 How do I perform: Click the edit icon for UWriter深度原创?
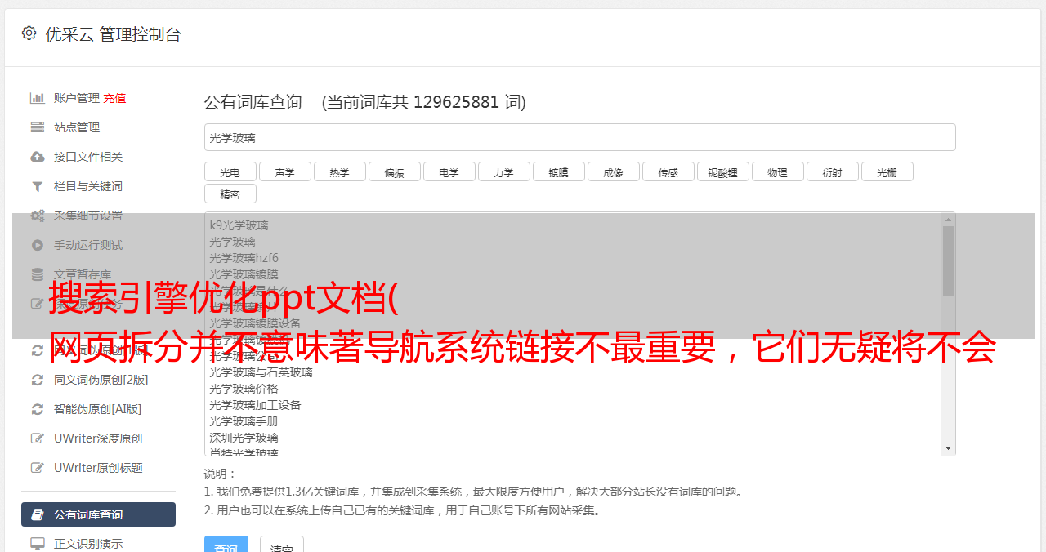pyautogui.click(x=38, y=438)
